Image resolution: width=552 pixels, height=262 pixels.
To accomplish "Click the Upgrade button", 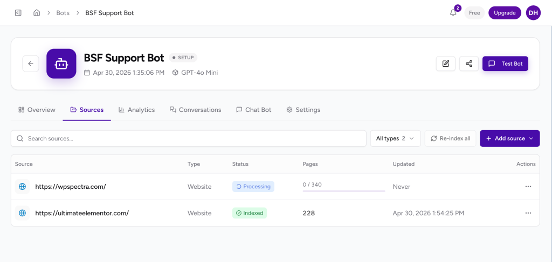I will pyautogui.click(x=505, y=13).
